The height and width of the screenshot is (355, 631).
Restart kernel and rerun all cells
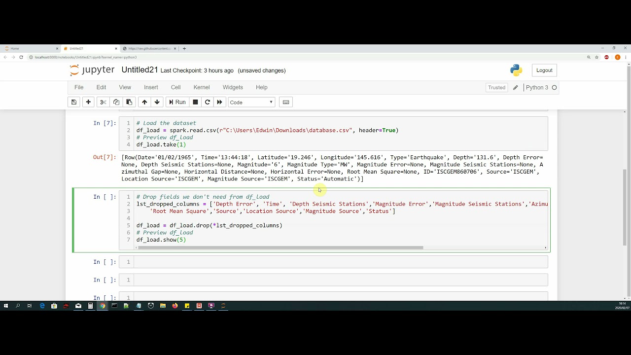coord(220,102)
